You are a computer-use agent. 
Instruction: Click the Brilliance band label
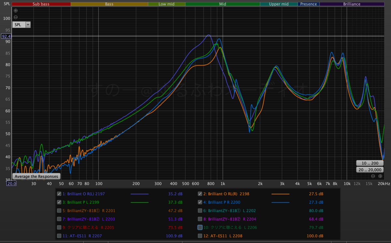tap(352, 4)
